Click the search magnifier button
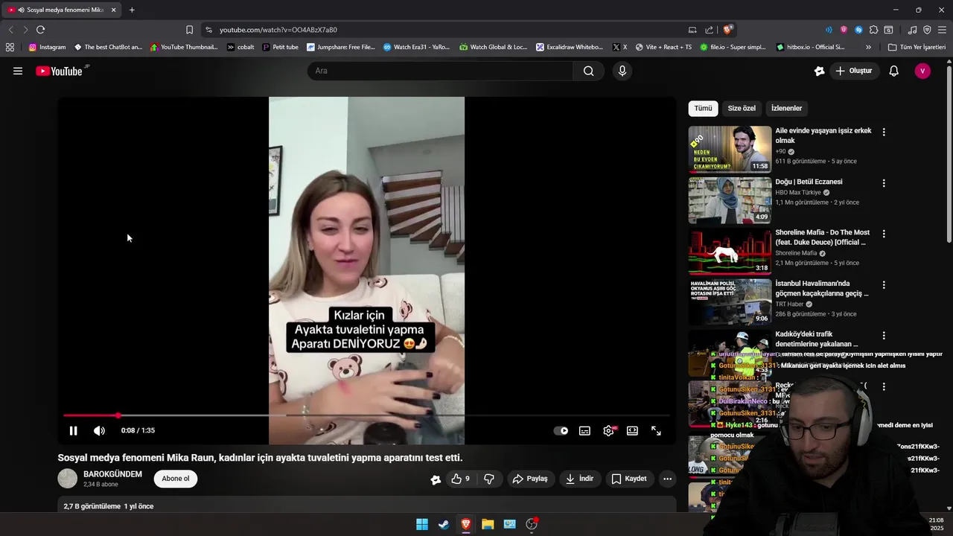The height and width of the screenshot is (536, 953). pyautogui.click(x=589, y=71)
